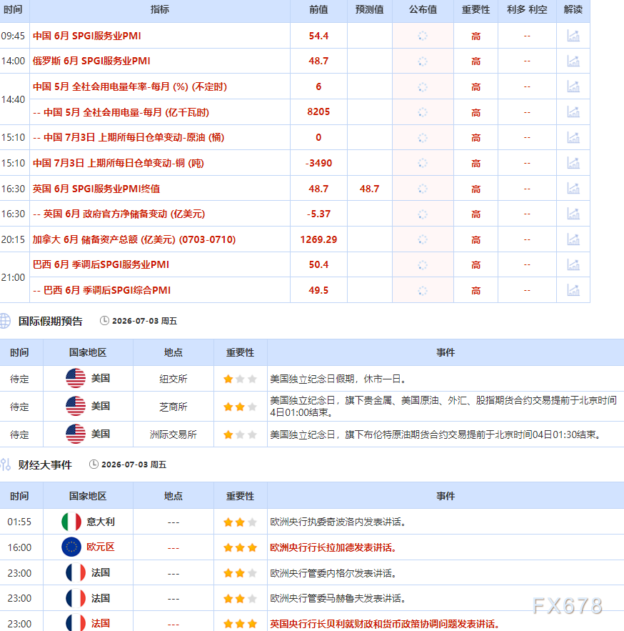Viewport: 624px width, 631px height.
Task: Click previous value -3490
Action: pyautogui.click(x=318, y=163)
